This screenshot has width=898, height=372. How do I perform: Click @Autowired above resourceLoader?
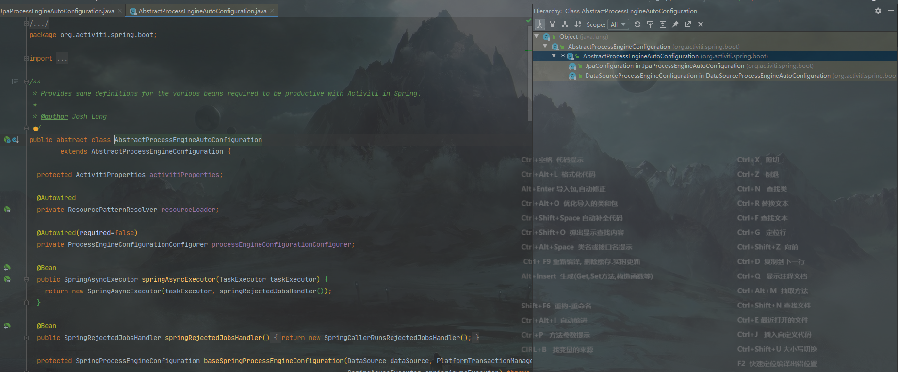(56, 198)
